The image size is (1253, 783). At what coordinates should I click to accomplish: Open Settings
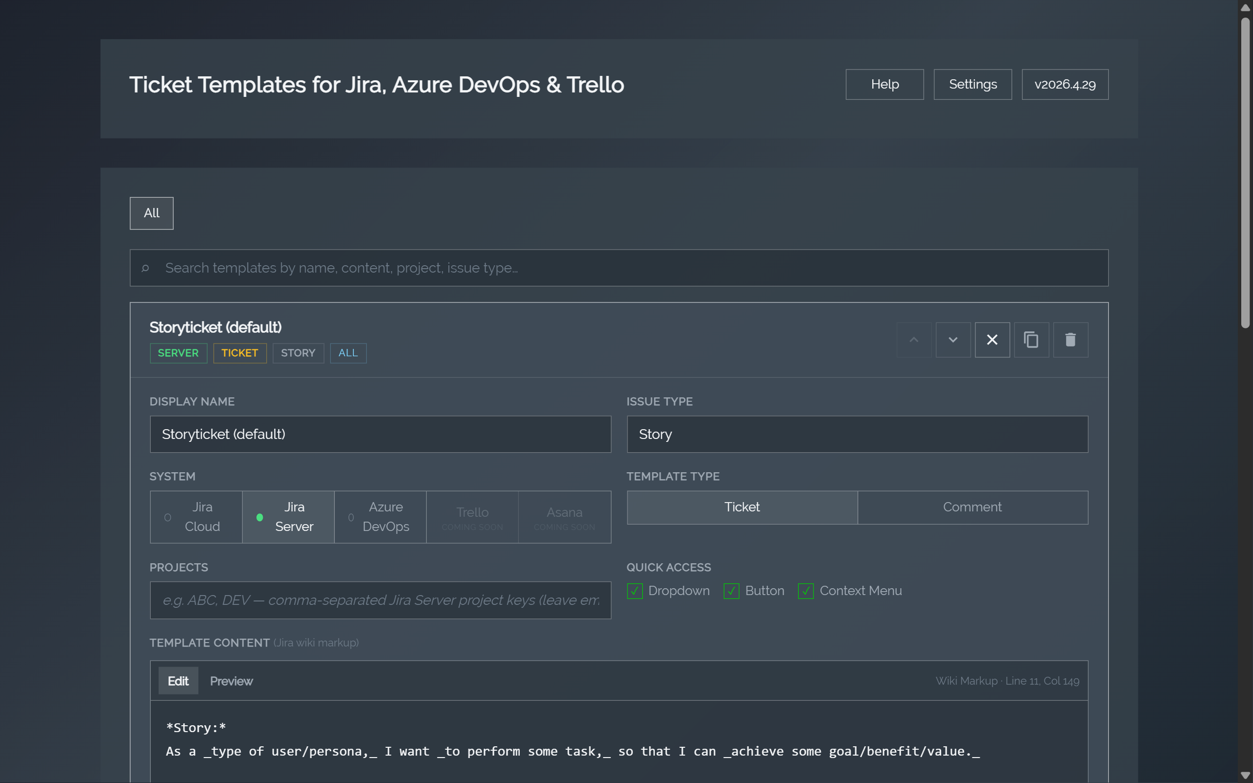click(x=973, y=84)
